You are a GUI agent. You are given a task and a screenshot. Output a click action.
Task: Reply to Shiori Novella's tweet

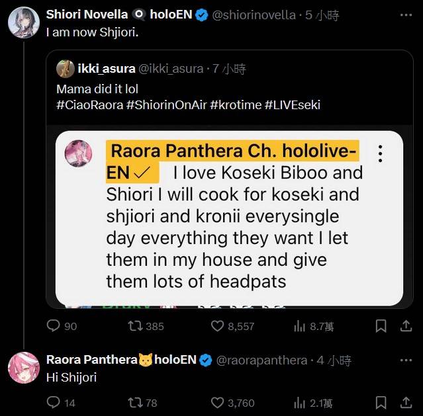click(x=54, y=326)
